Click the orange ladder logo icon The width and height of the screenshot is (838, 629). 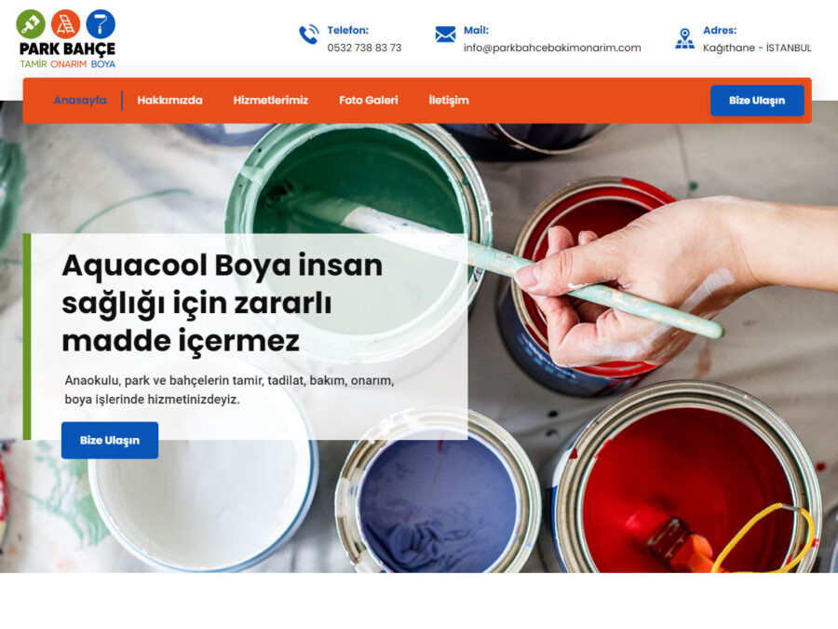click(66, 24)
